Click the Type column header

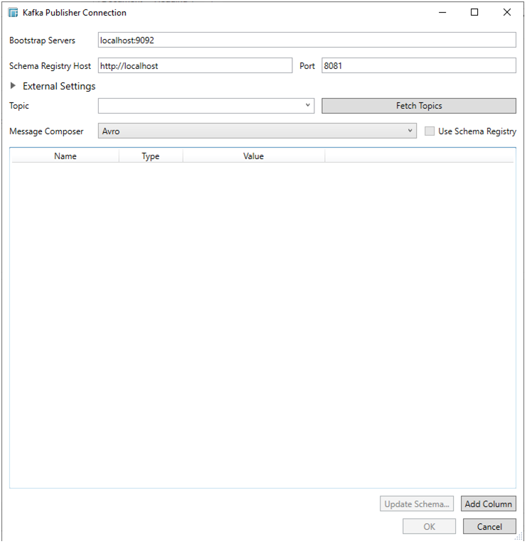point(151,156)
